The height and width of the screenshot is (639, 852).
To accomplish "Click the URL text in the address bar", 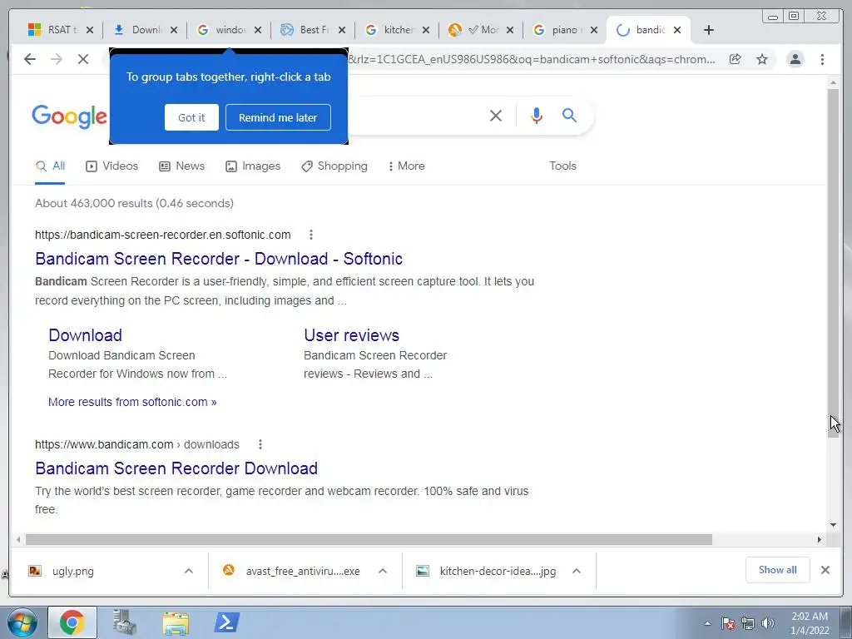I will point(532,59).
